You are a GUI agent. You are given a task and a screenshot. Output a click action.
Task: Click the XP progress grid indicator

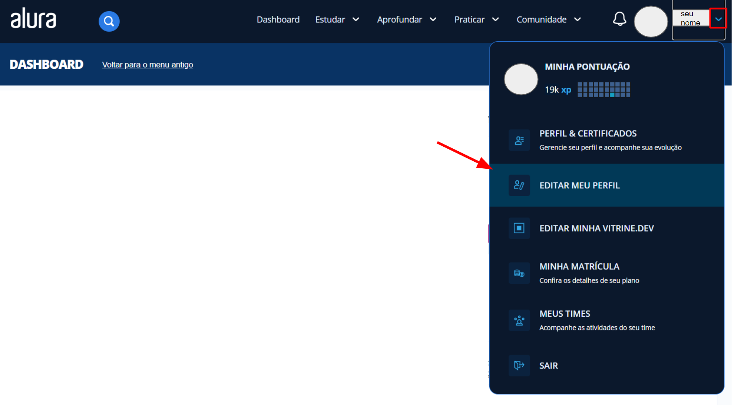(x=604, y=90)
